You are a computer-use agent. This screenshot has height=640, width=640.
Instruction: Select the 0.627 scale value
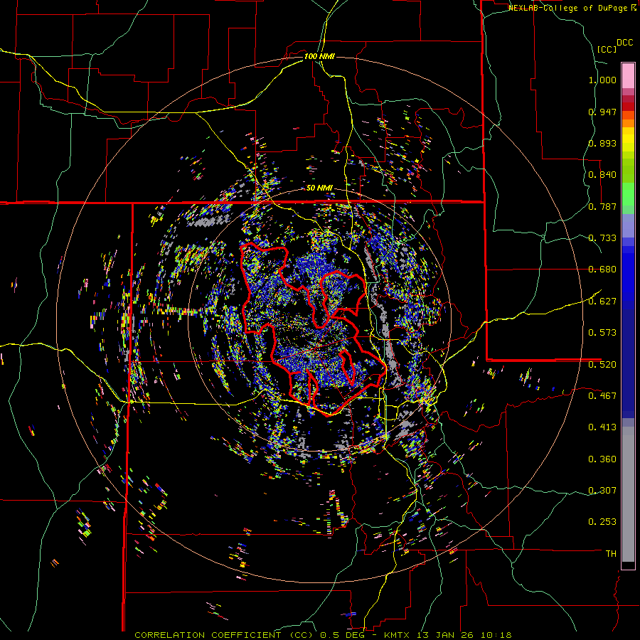coord(602,302)
